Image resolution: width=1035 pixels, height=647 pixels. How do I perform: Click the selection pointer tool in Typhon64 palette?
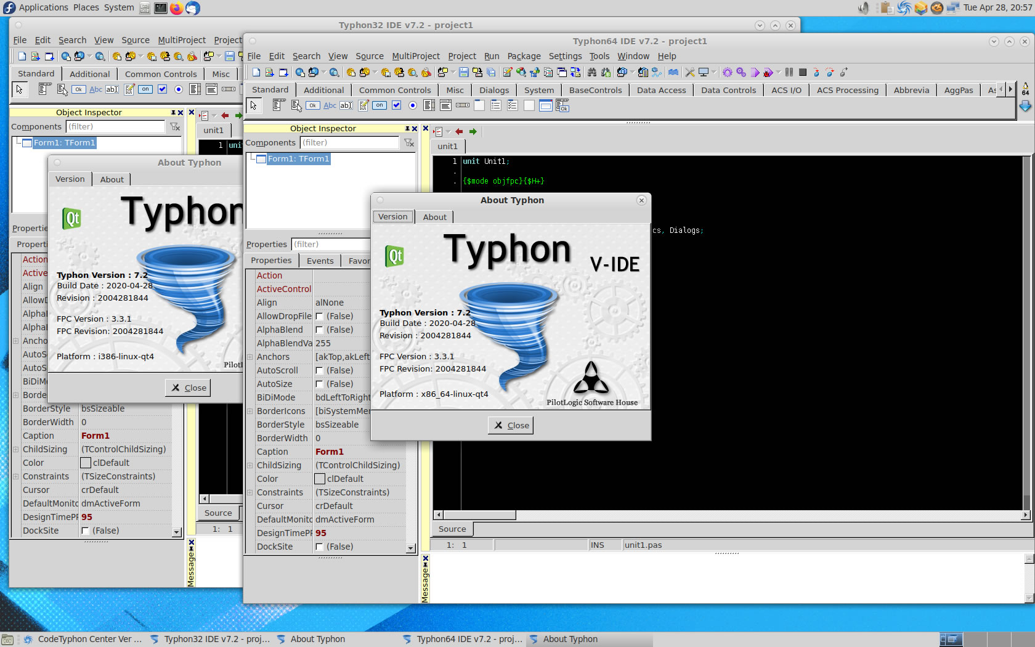point(253,105)
